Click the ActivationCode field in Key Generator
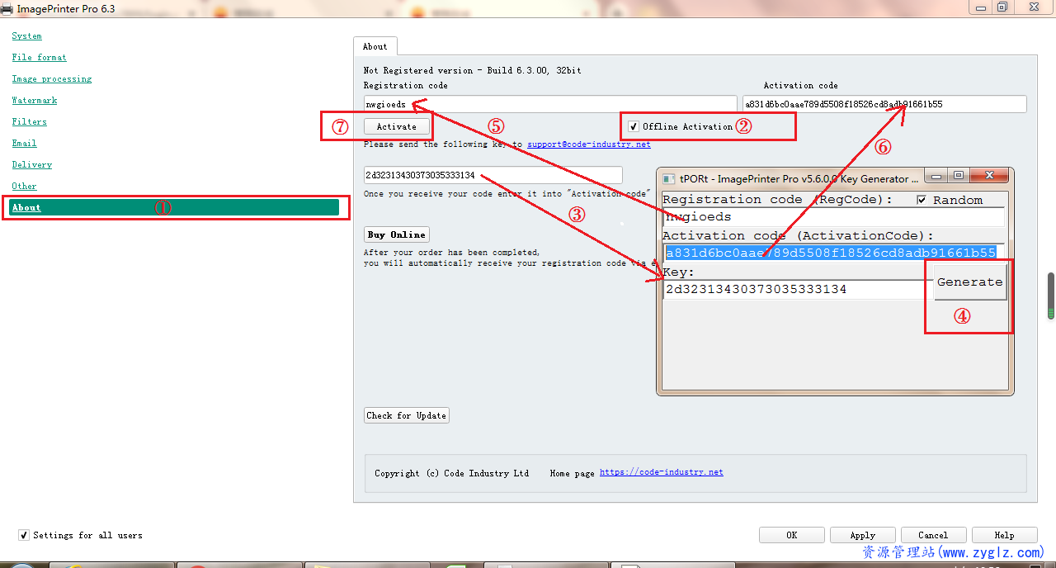The height and width of the screenshot is (568, 1056). pyautogui.click(x=833, y=253)
